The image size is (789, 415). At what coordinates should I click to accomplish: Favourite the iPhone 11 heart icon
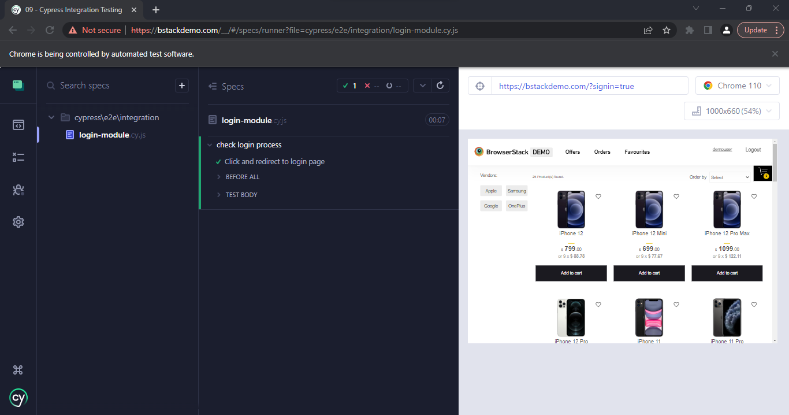[x=676, y=305]
